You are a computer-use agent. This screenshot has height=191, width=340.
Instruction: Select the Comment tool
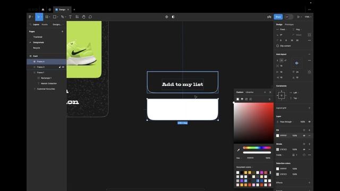tap(90, 16)
